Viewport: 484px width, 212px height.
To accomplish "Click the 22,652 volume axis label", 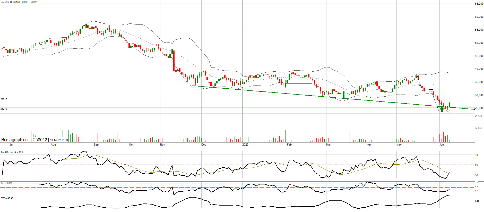I will tap(478, 128).
